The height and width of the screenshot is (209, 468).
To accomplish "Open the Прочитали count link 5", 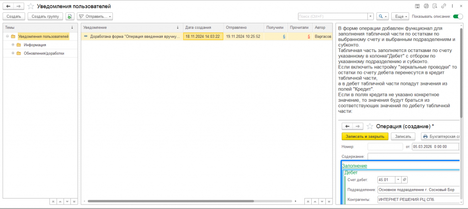I will click(309, 37).
